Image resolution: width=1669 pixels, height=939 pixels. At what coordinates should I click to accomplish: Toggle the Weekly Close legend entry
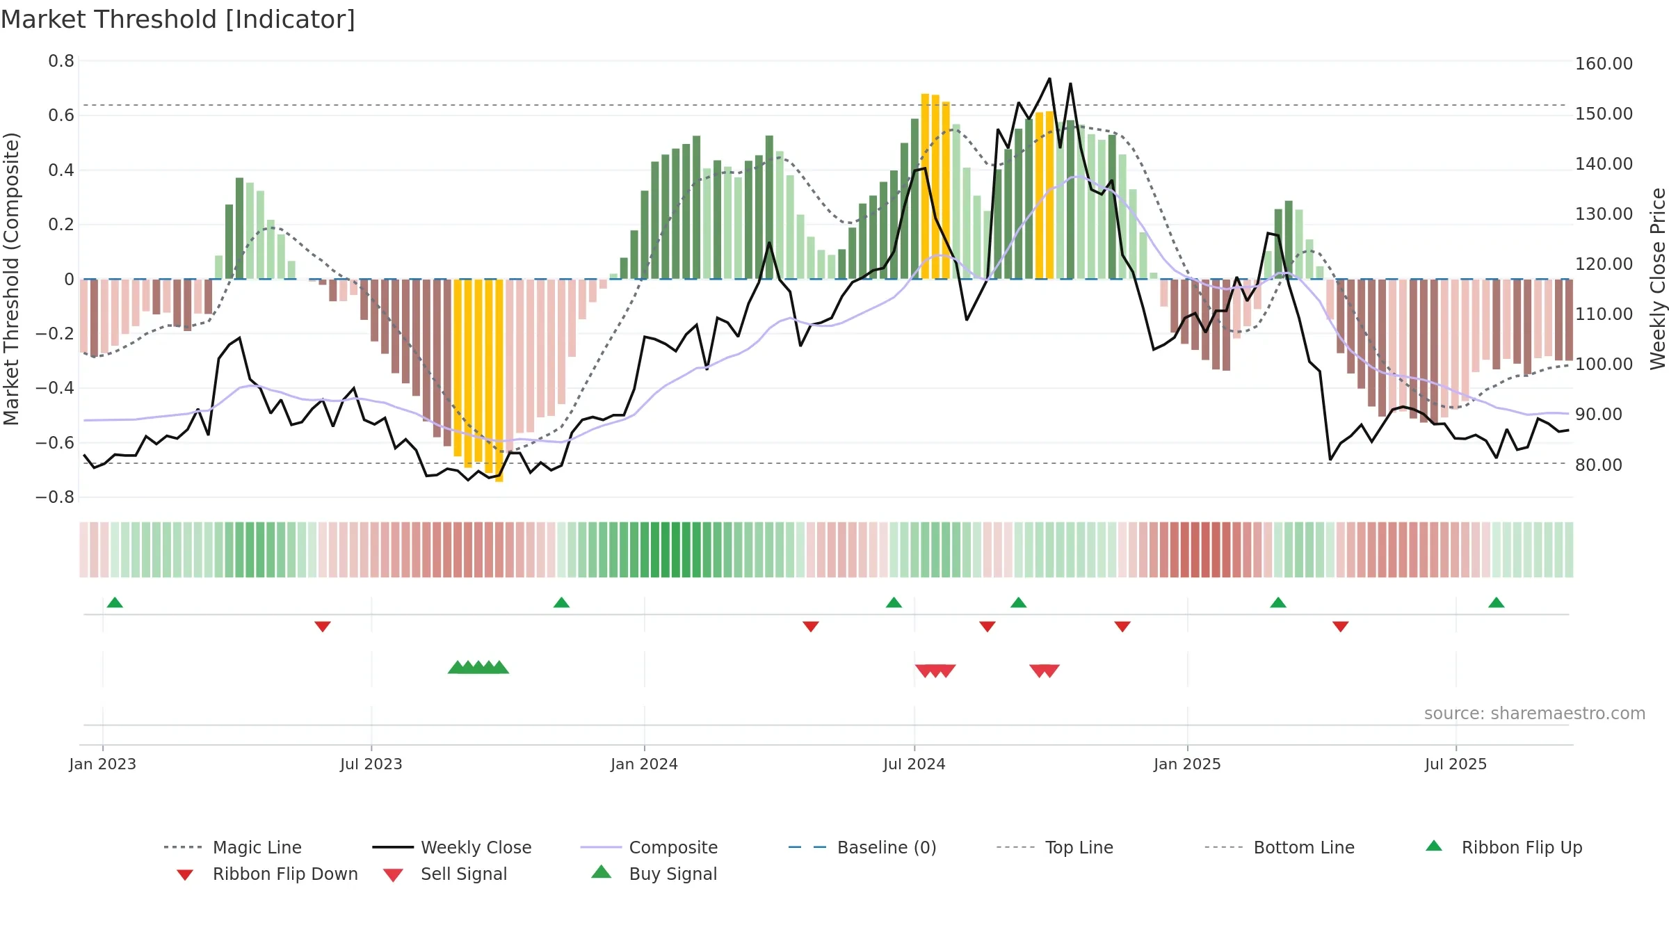(452, 847)
